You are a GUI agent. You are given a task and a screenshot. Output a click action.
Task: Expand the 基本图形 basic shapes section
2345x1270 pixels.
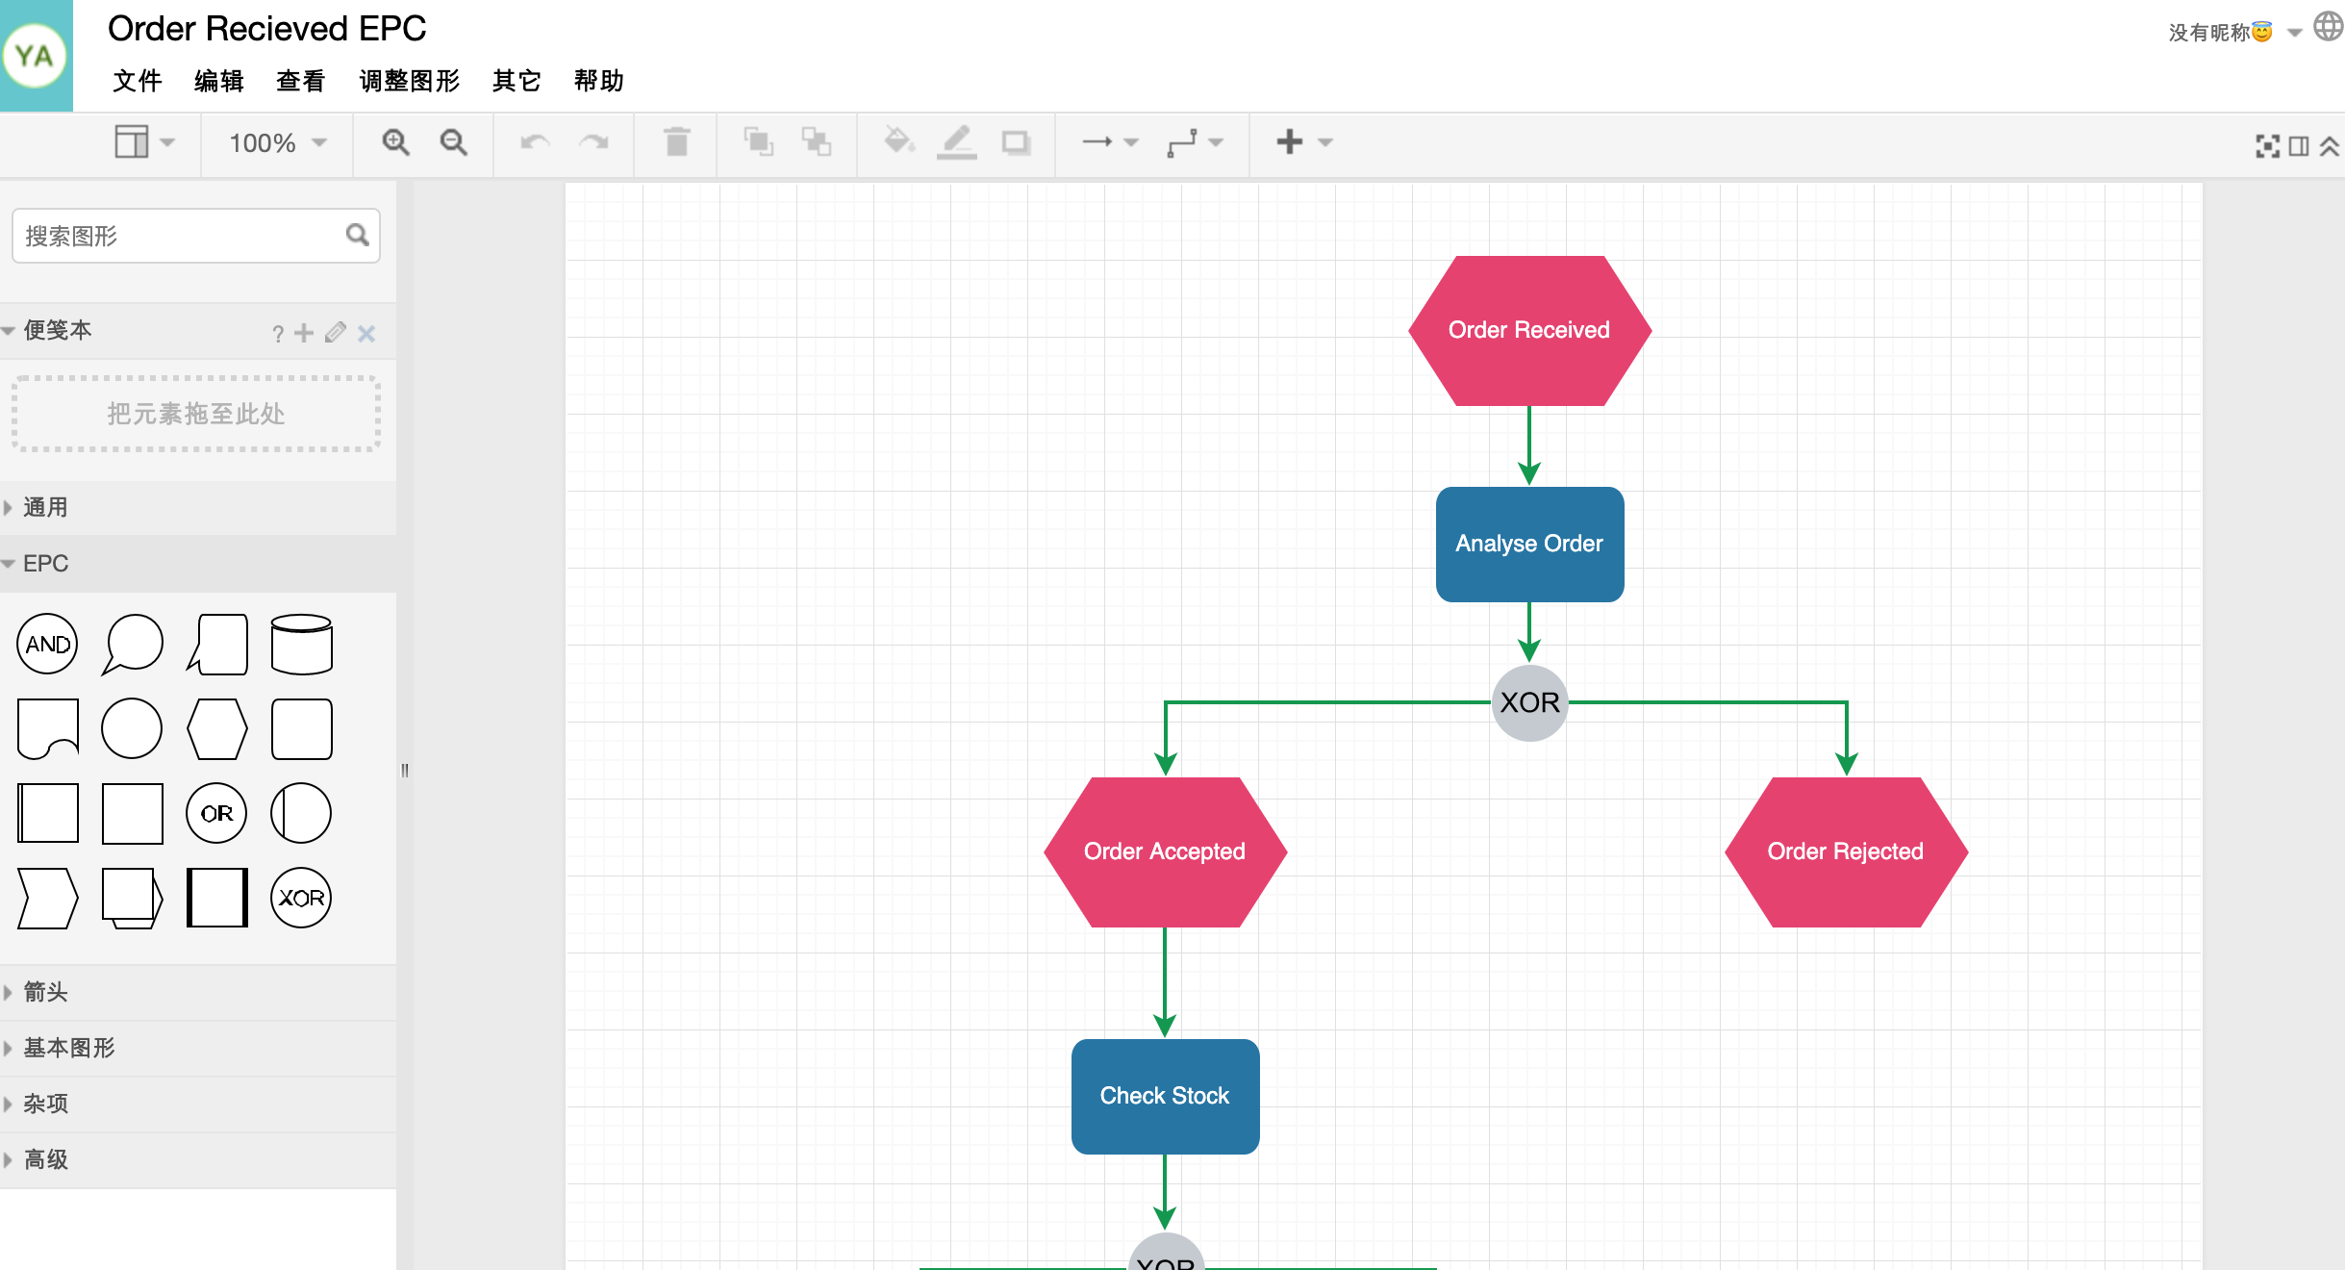(69, 1048)
